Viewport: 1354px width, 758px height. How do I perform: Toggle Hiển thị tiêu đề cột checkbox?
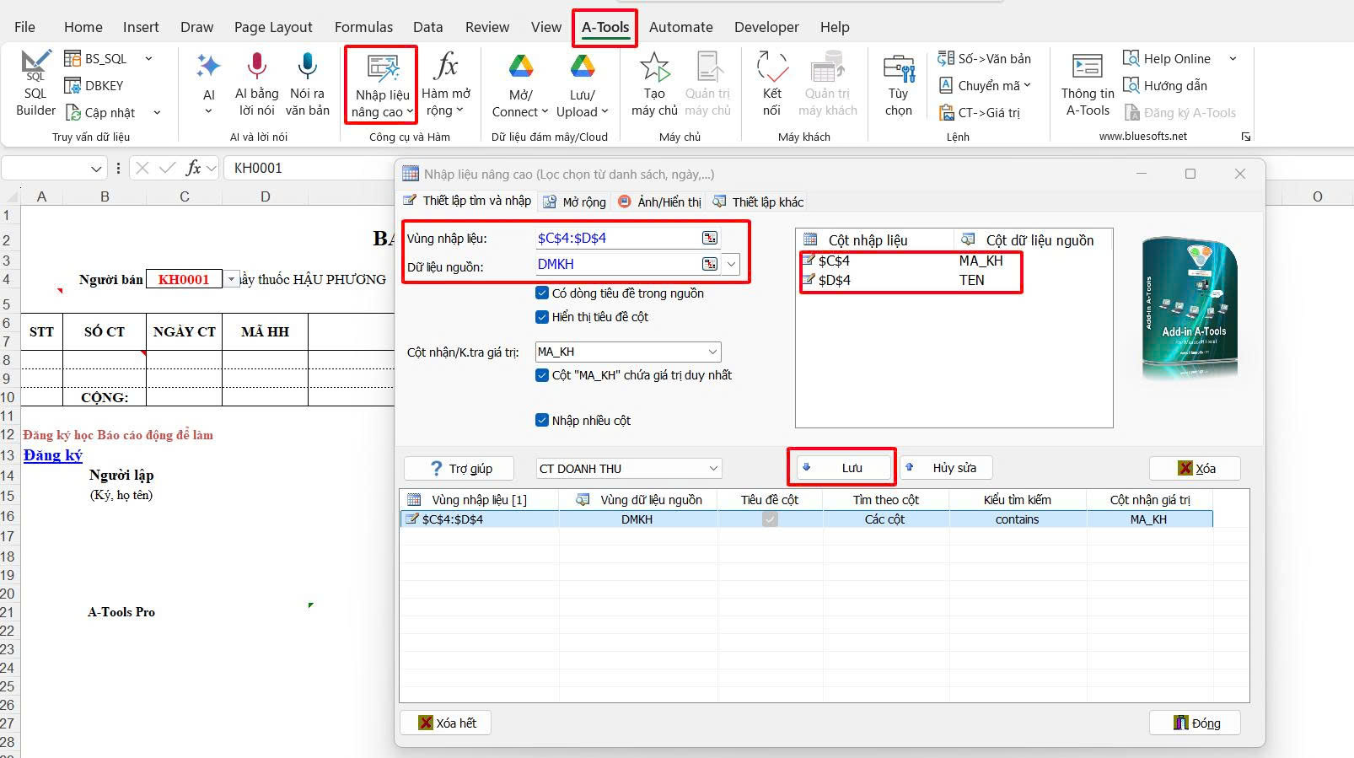tap(542, 317)
